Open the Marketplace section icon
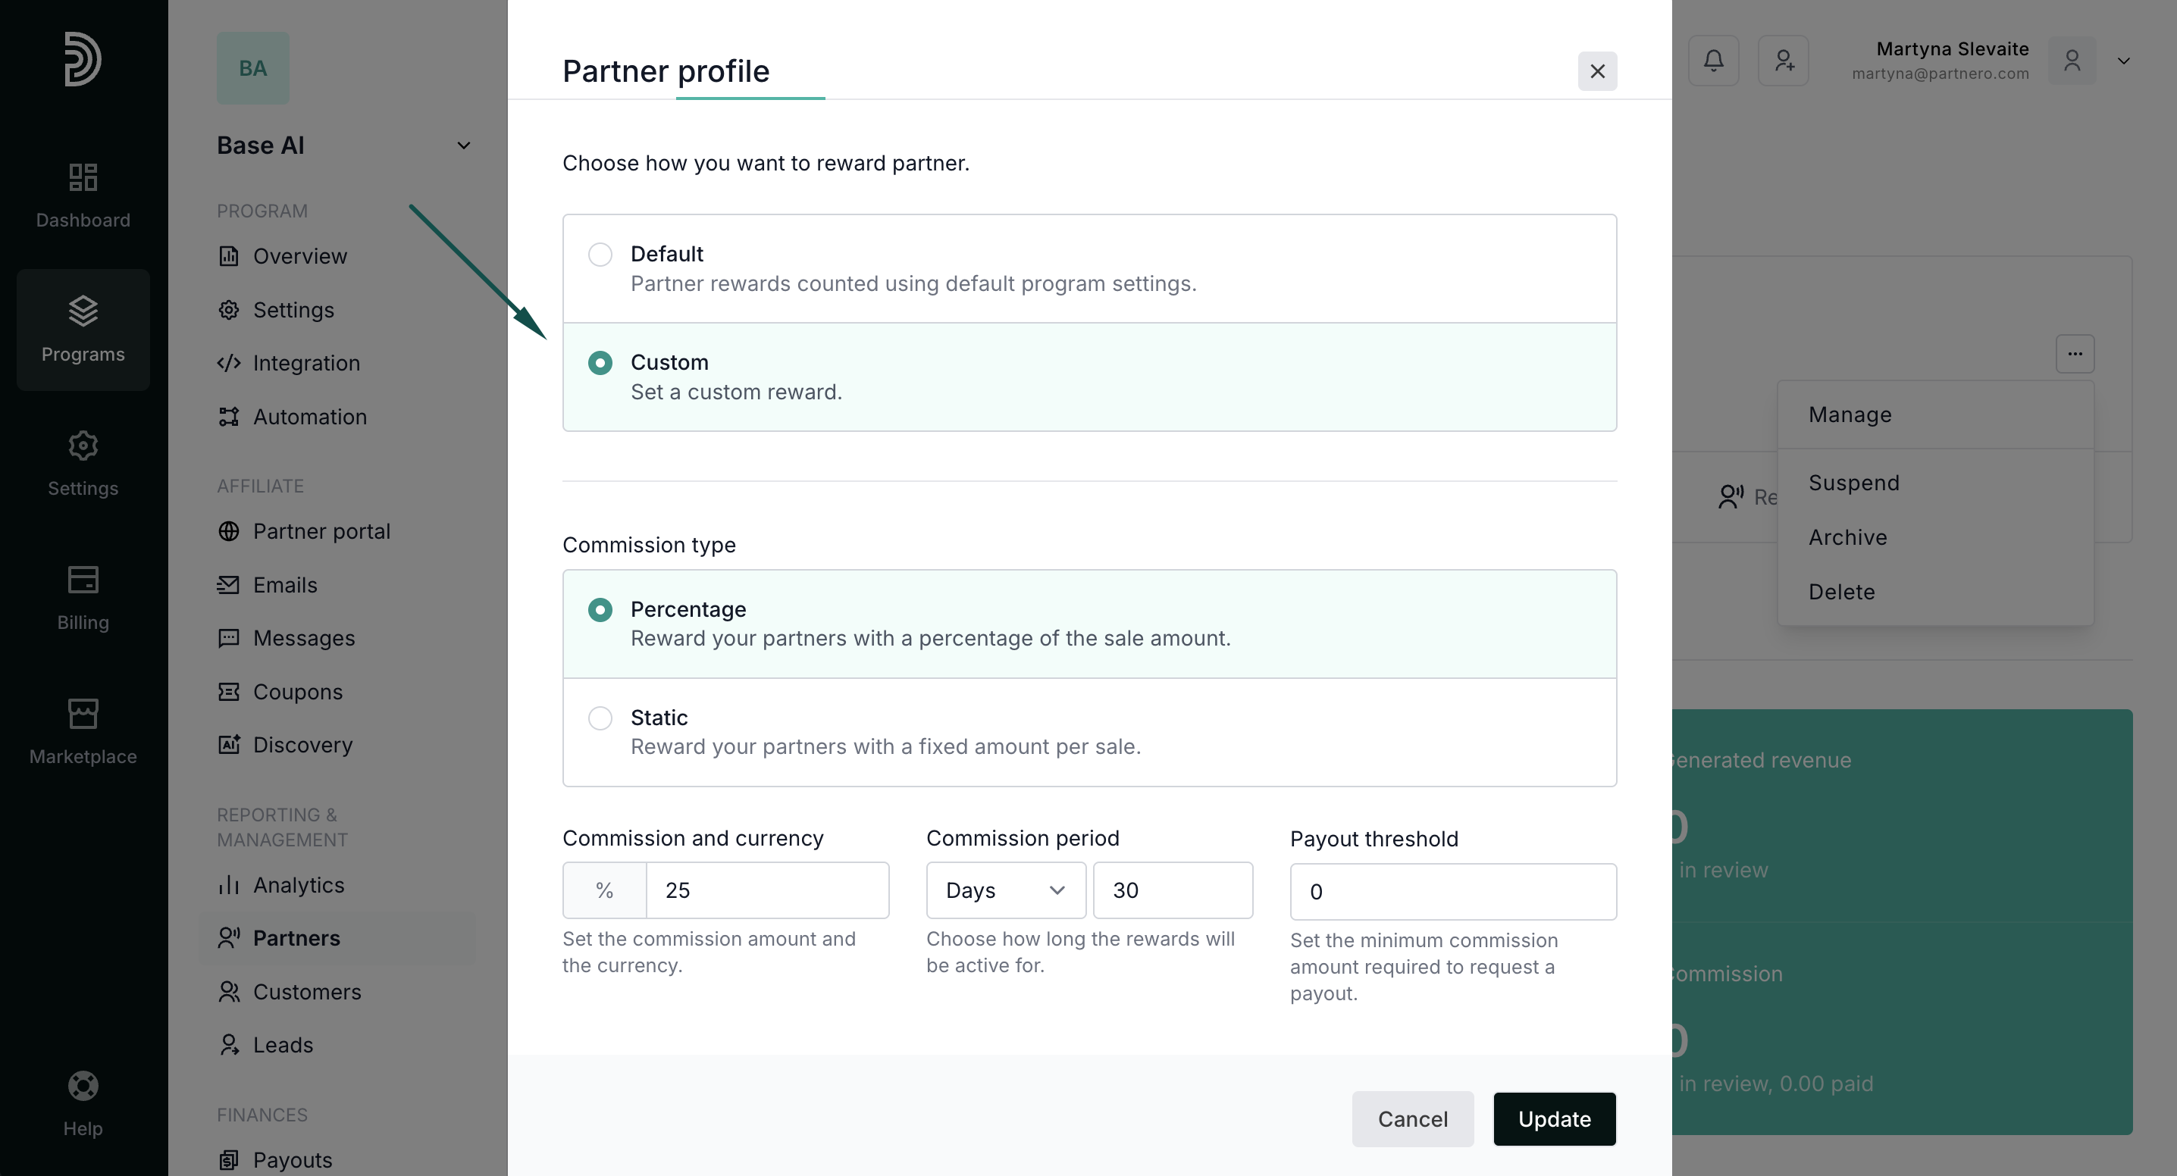The image size is (2177, 1176). click(x=83, y=714)
